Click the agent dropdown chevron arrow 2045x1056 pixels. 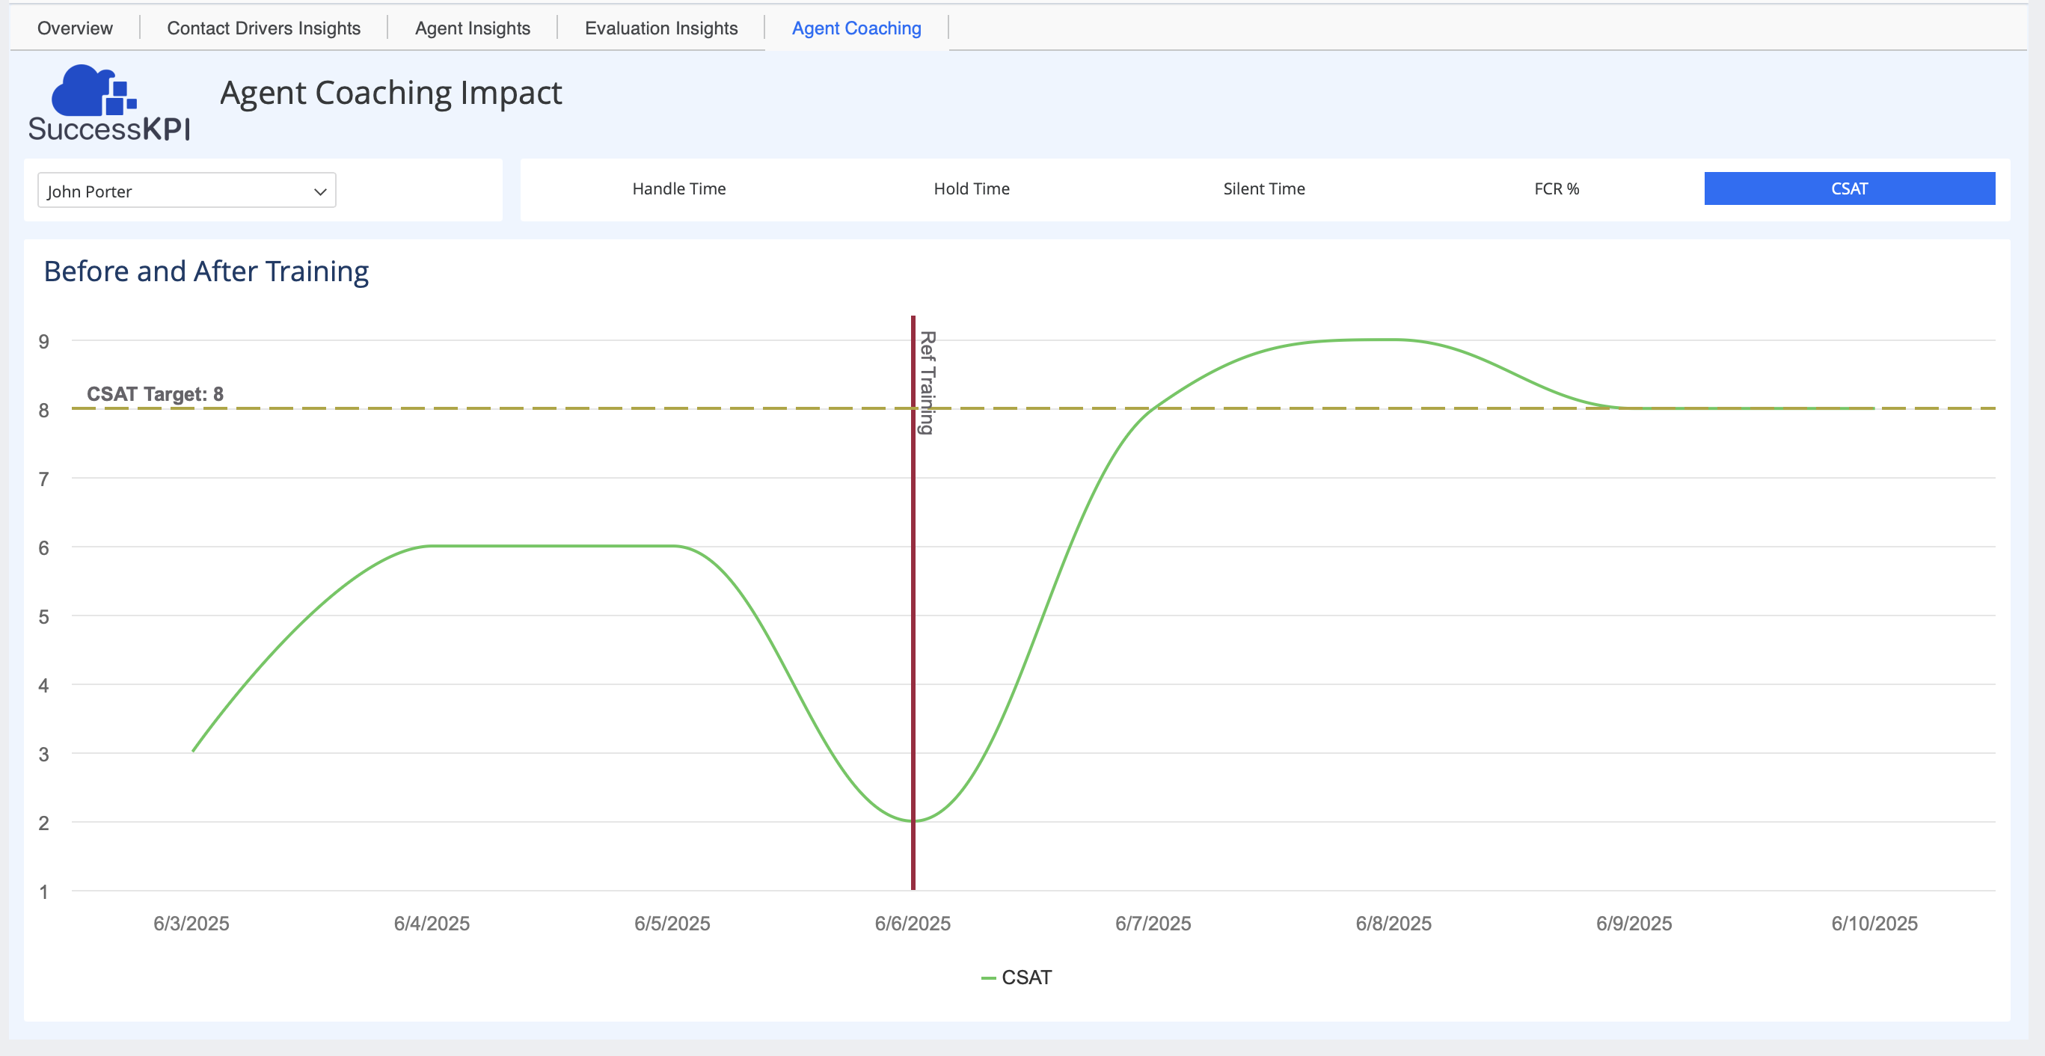pos(320,191)
